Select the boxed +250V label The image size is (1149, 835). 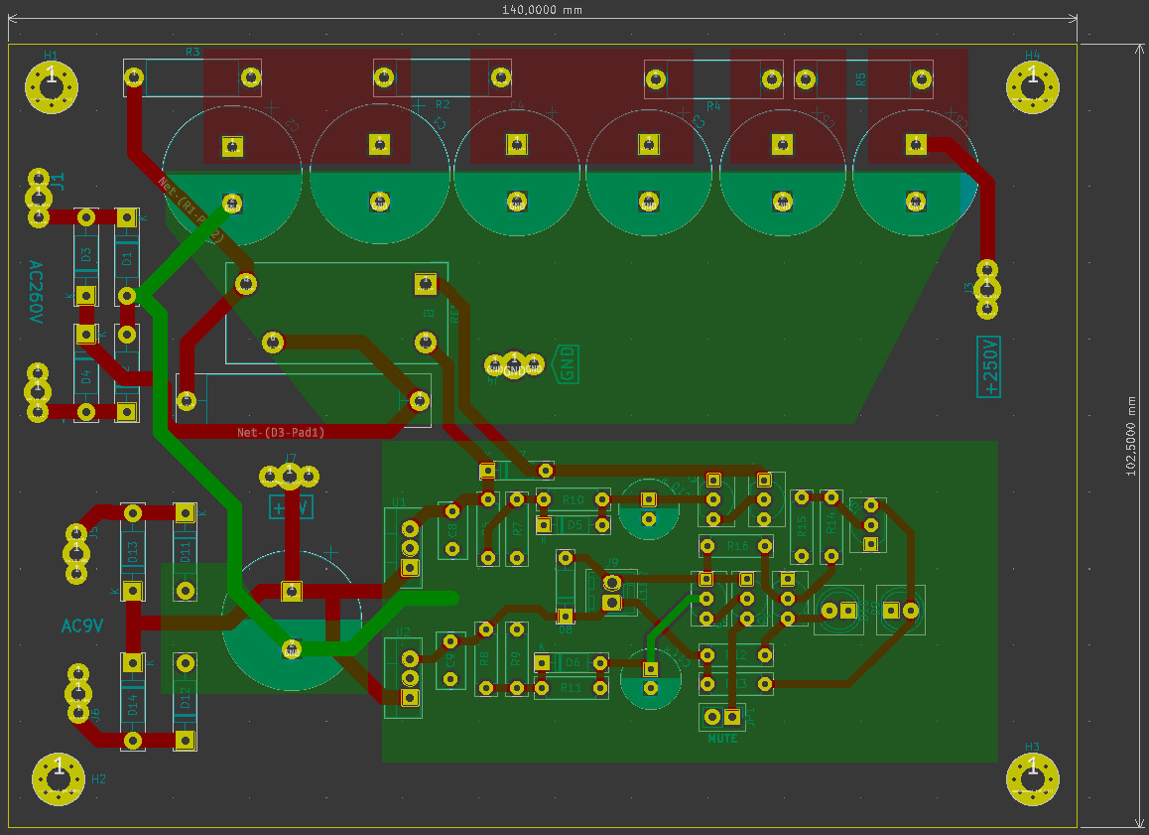[988, 366]
